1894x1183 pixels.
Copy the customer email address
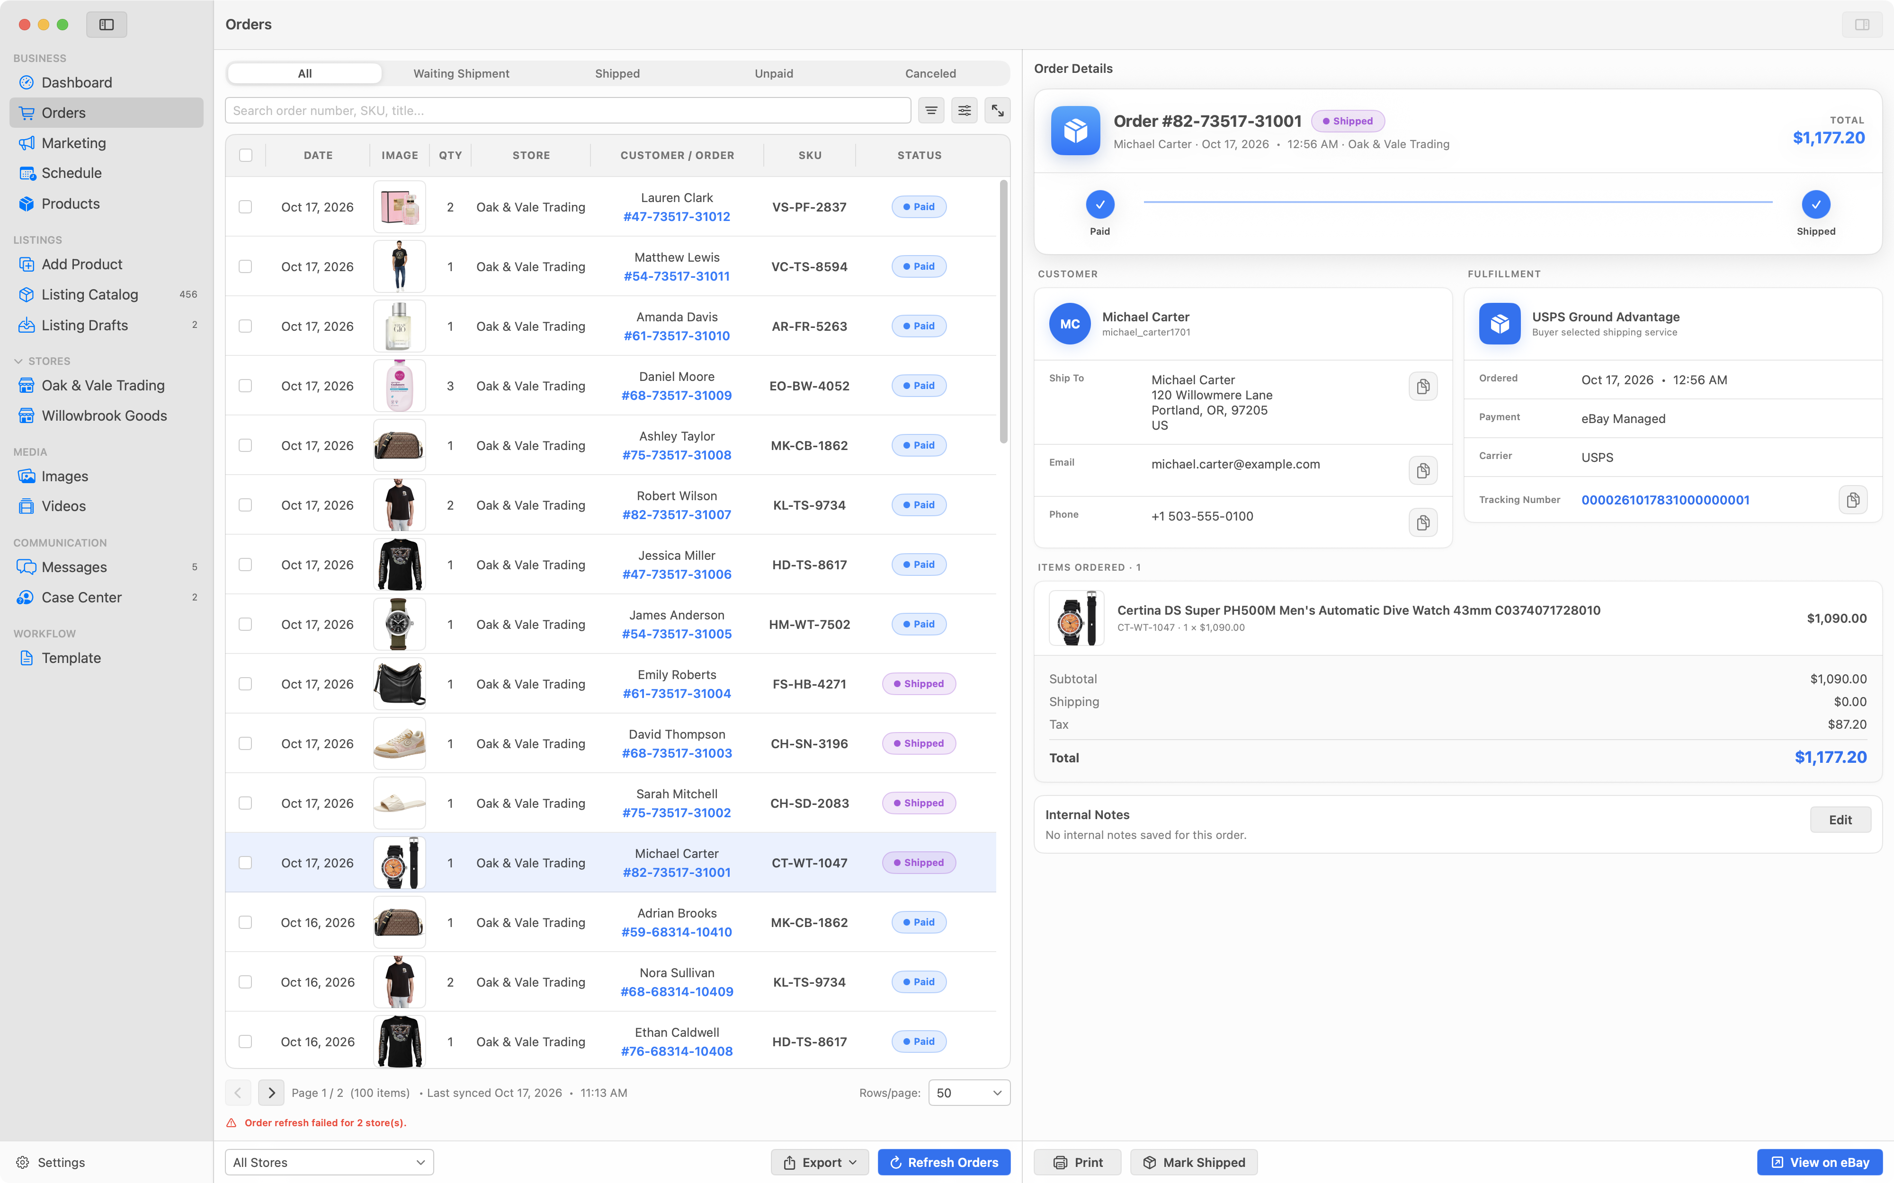coord(1423,470)
